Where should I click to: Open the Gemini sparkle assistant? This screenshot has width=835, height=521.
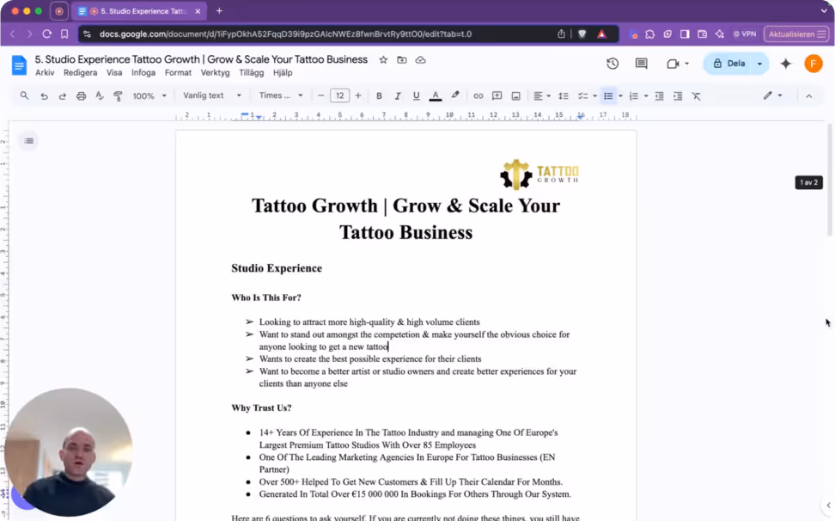(x=786, y=64)
